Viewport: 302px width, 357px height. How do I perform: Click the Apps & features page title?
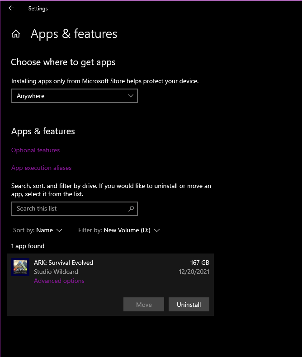[x=74, y=34]
